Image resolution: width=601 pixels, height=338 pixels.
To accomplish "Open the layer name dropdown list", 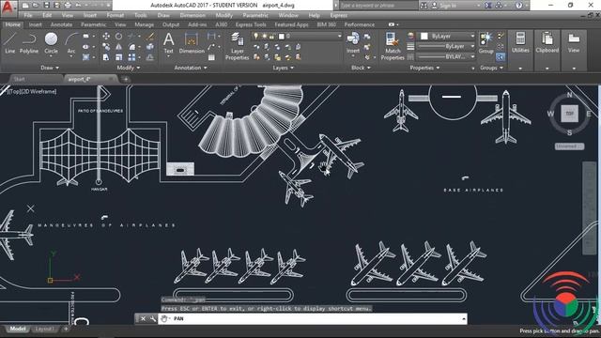I will pos(339,36).
